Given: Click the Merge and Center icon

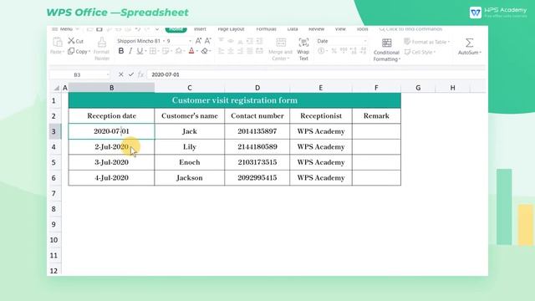Looking at the screenshot, I should tap(281, 43).
